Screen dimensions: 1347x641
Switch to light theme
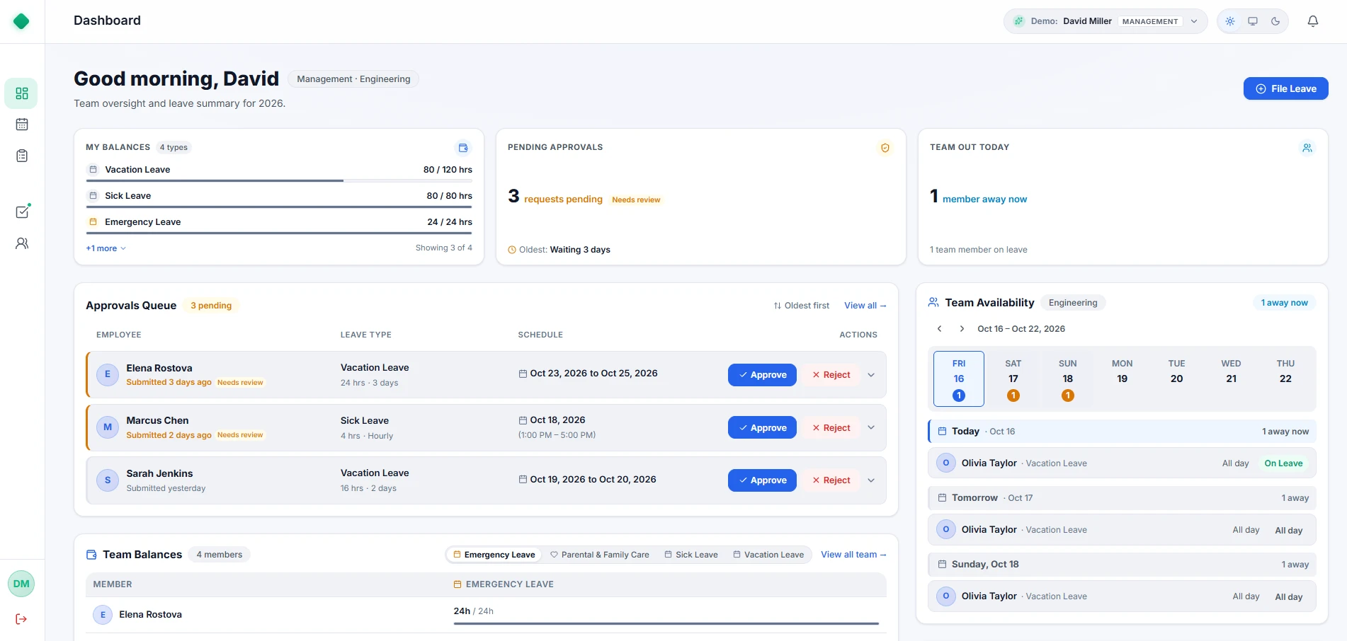pos(1230,21)
